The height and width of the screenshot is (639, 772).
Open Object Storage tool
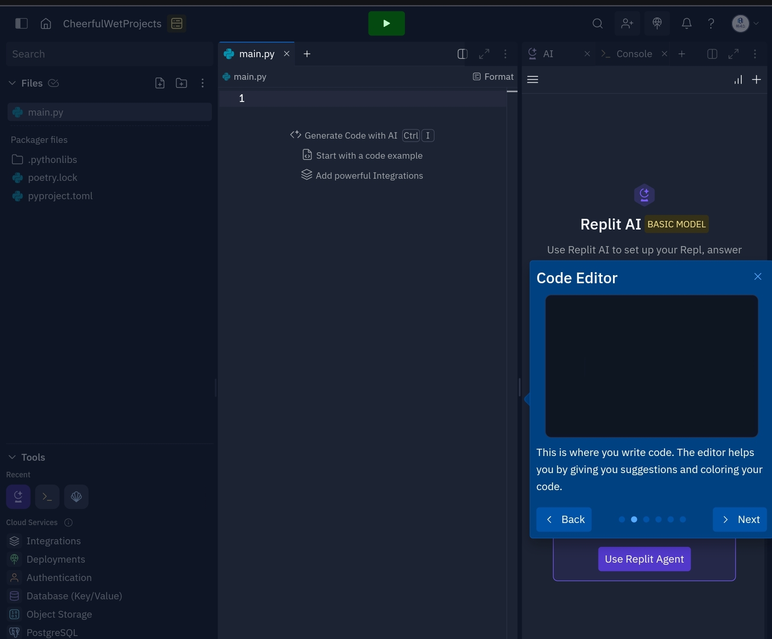pos(50,614)
